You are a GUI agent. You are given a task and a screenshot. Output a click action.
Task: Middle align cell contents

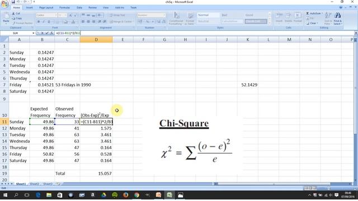point(88,15)
